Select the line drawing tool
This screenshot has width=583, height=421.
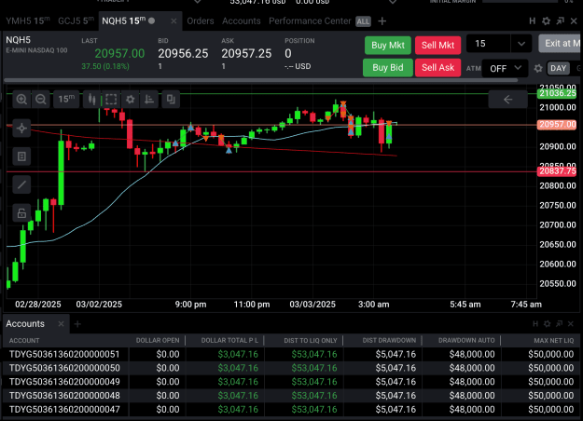point(21,184)
